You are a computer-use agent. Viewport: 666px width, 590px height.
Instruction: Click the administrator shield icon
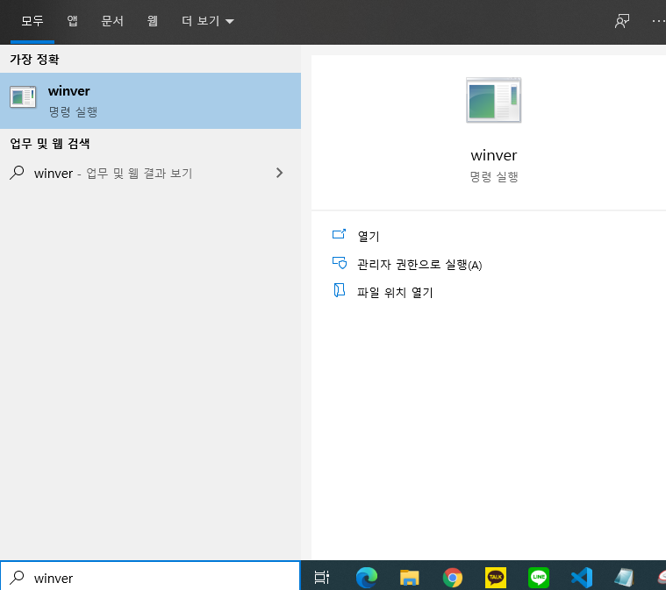point(340,263)
